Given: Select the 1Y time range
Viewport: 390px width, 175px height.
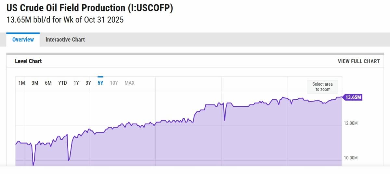Looking at the screenshot, I should point(76,83).
